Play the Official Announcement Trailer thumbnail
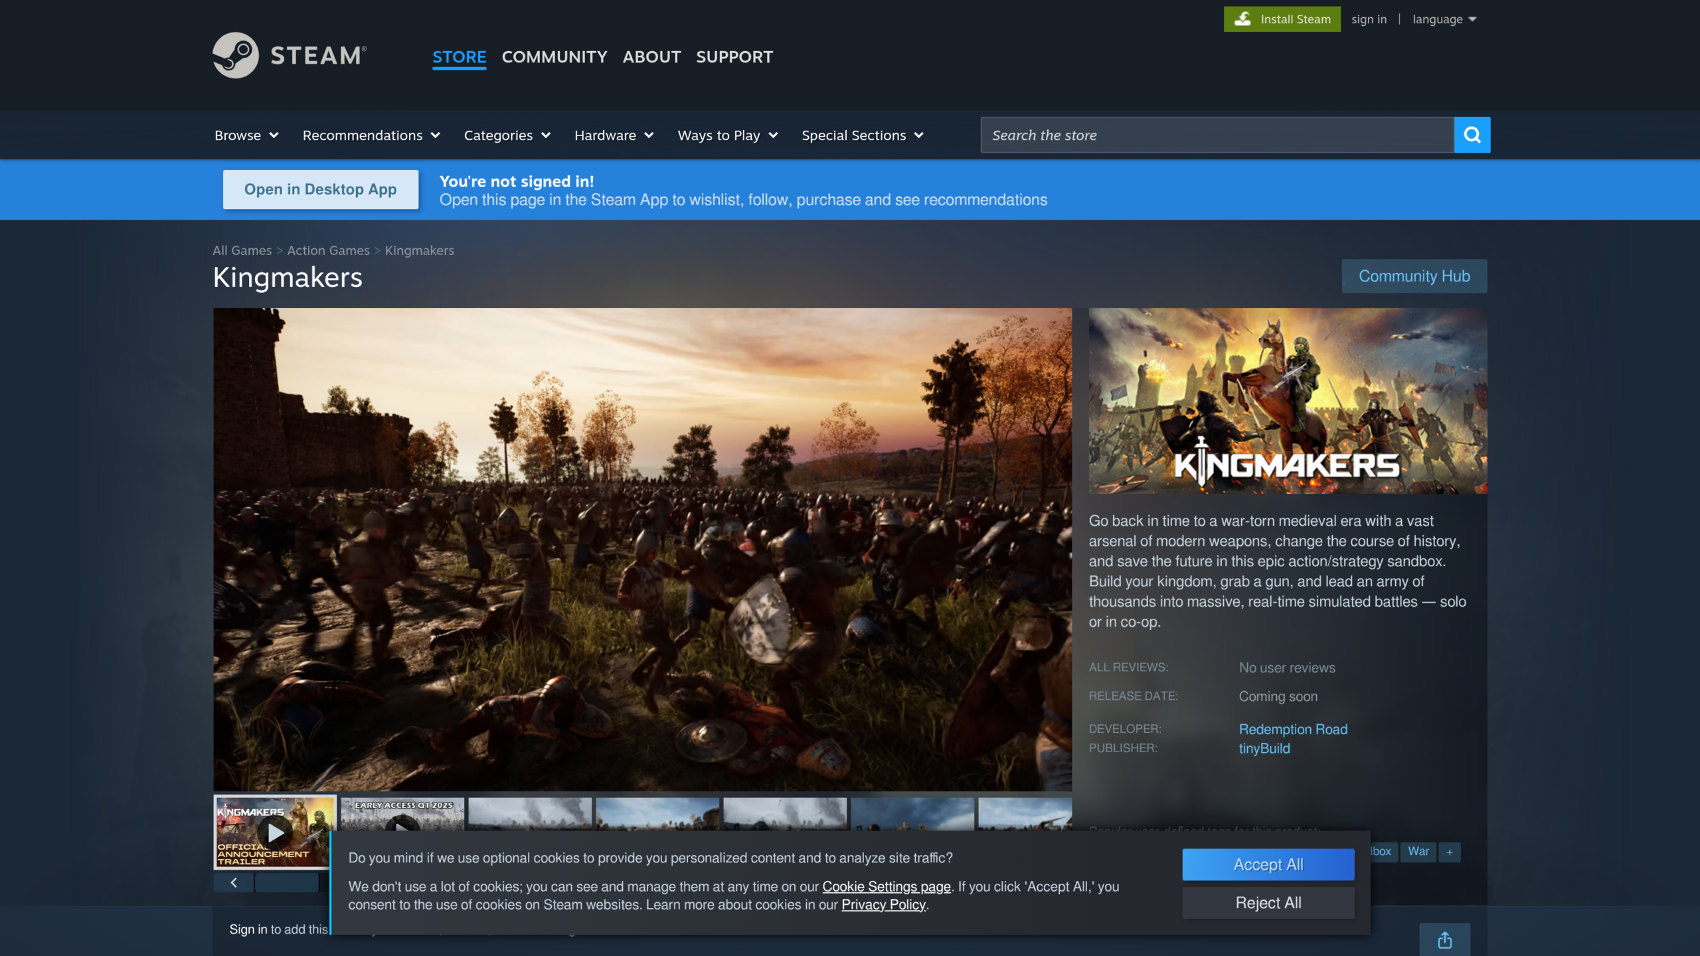Screen dimensions: 1700x956 coord(275,832)
